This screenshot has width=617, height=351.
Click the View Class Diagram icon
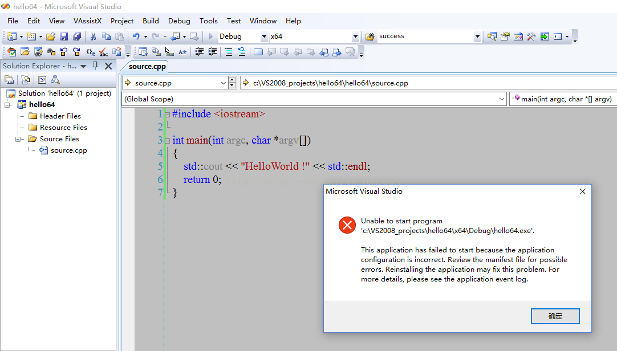pyautogui.click(x=55, y=80)
